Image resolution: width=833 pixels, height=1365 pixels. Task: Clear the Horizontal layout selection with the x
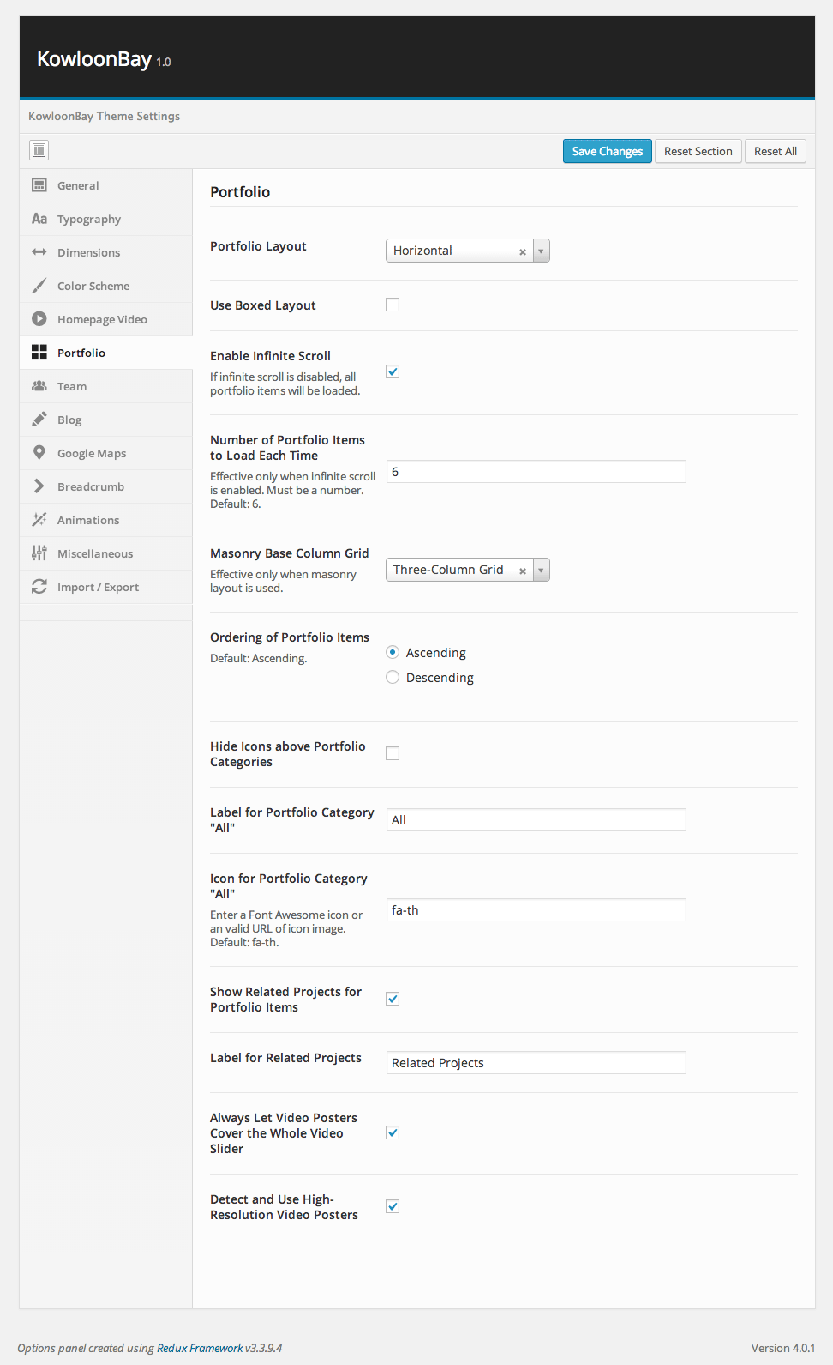point(523,251)
